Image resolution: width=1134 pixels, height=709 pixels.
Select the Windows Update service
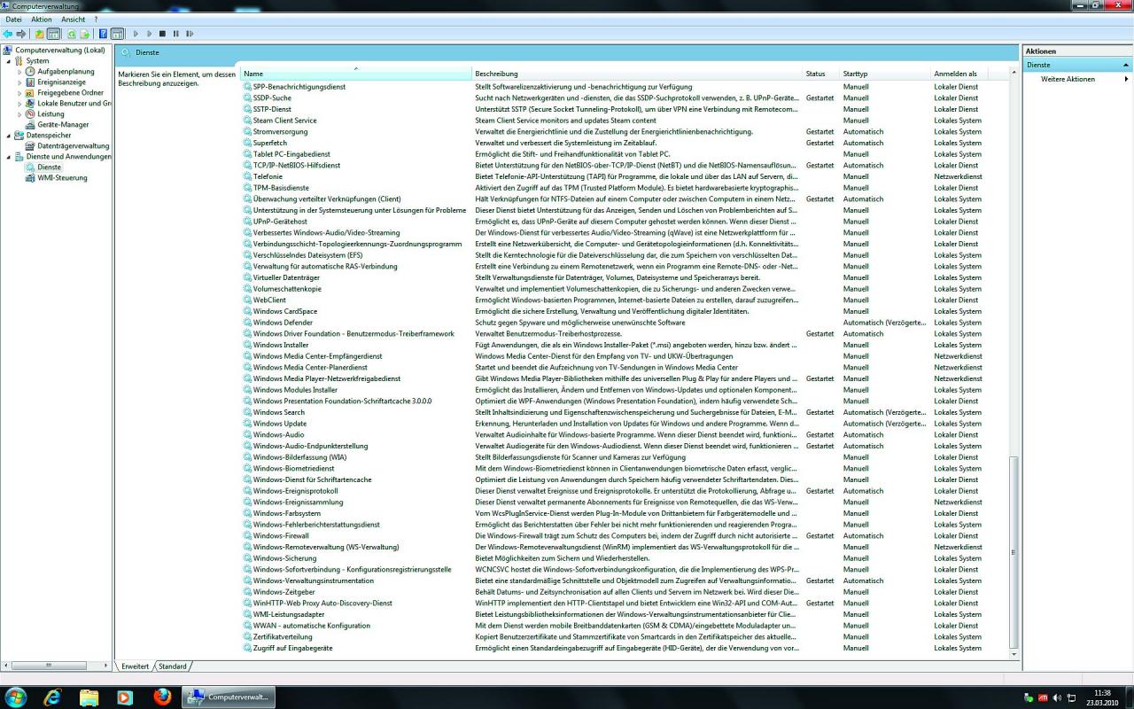(x=280, y=424)
